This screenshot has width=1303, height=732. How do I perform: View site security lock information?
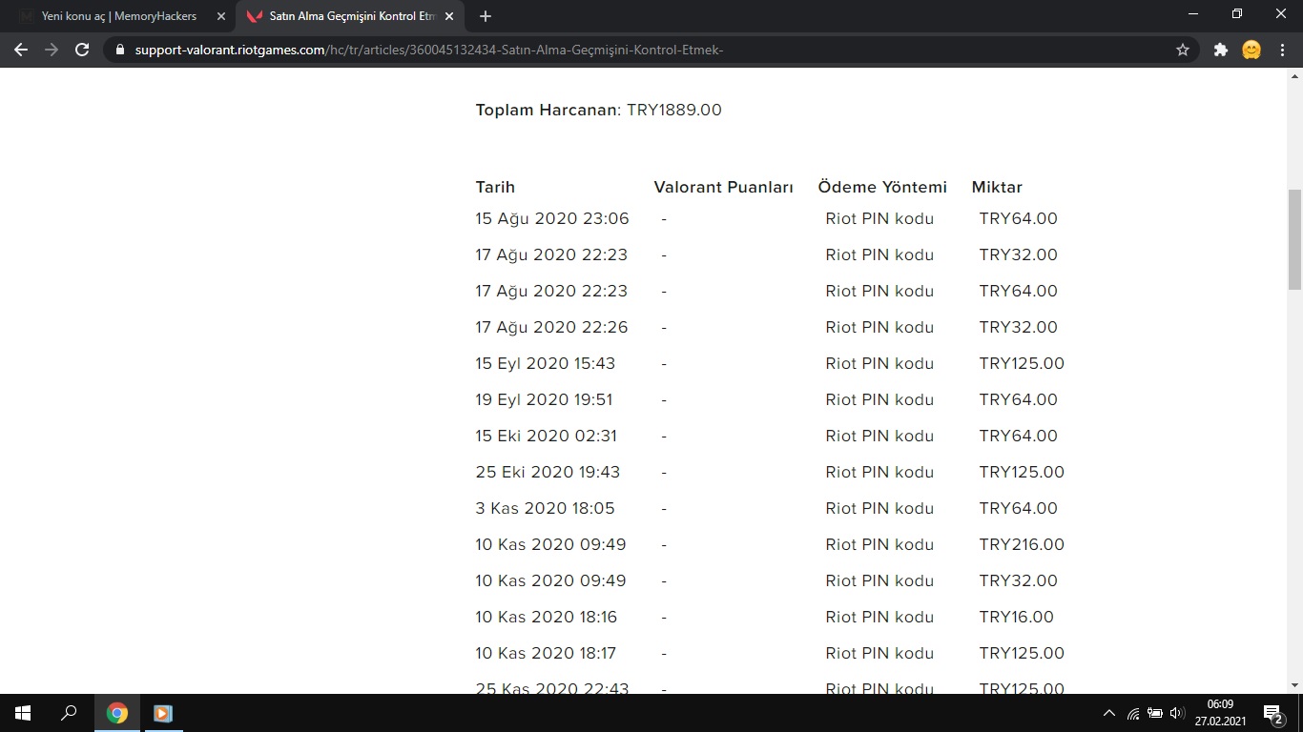pyautogui.click(x=119, y=50)
